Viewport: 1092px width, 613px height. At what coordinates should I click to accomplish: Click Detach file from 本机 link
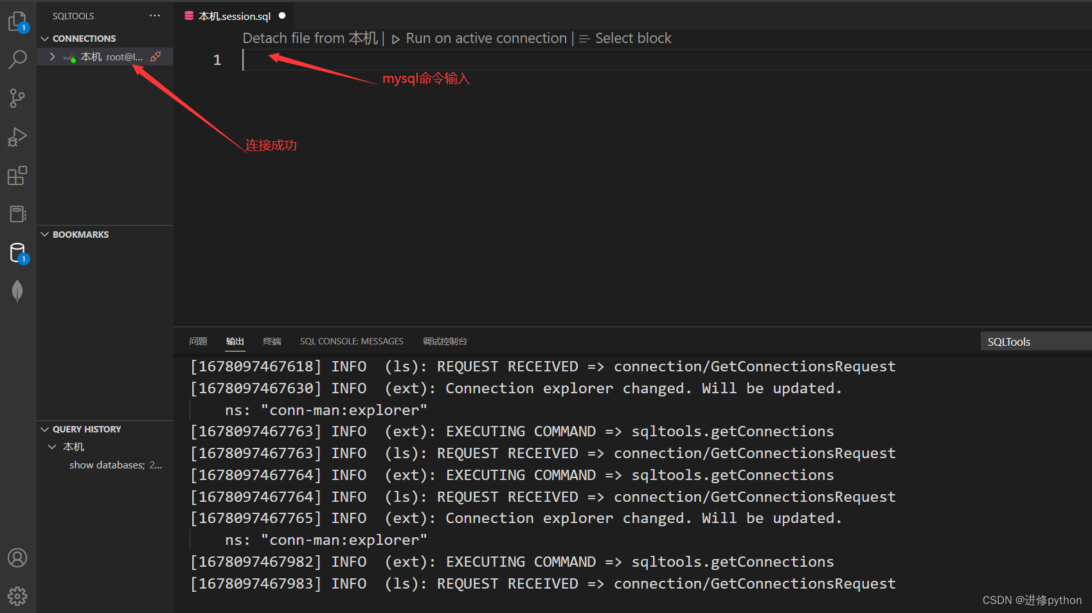click(x=310, y=39)
